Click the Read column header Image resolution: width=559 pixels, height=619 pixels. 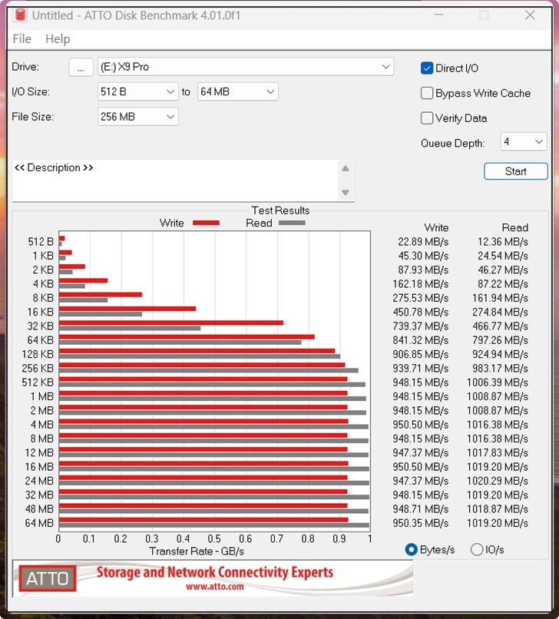coord(514,228)
